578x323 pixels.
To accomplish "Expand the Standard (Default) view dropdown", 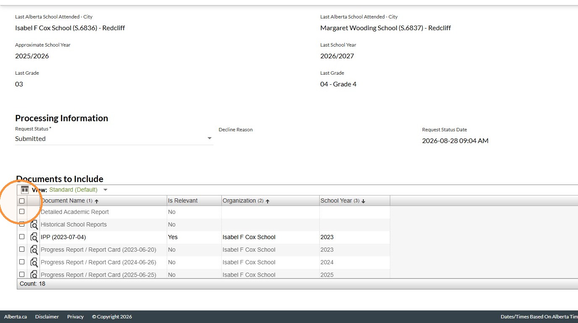I will (x=105, y=190).
